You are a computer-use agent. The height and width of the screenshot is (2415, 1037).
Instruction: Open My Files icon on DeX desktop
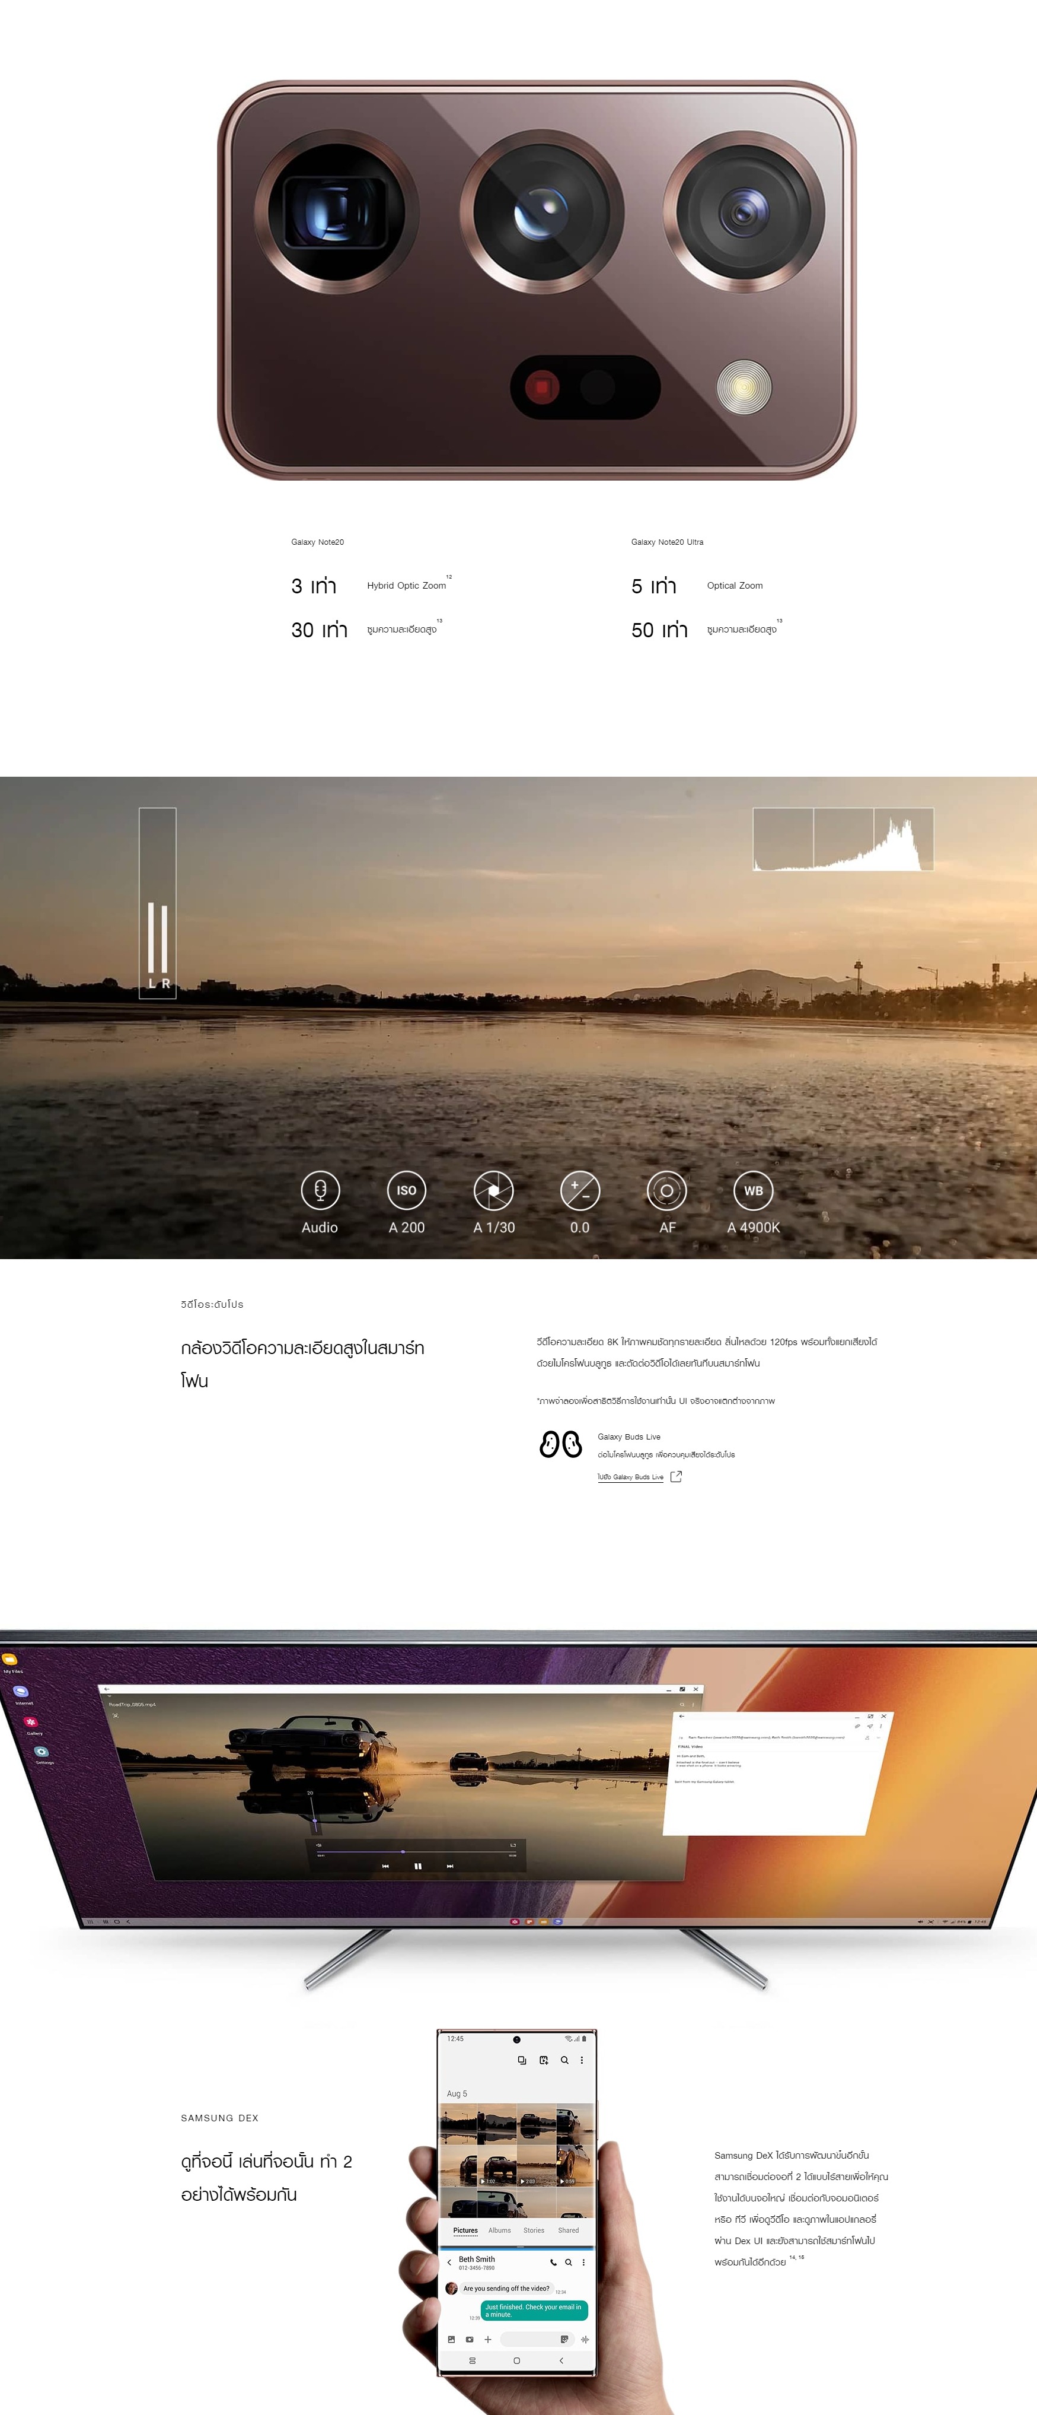(x=9, y=1658)
